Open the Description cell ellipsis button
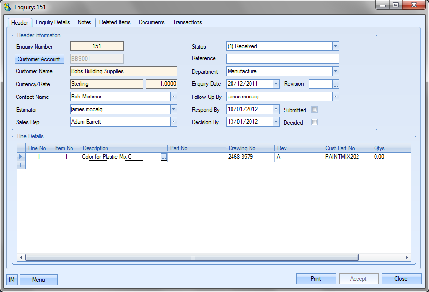429x292 pixels. pyautogui.click(x=164, y=157)
